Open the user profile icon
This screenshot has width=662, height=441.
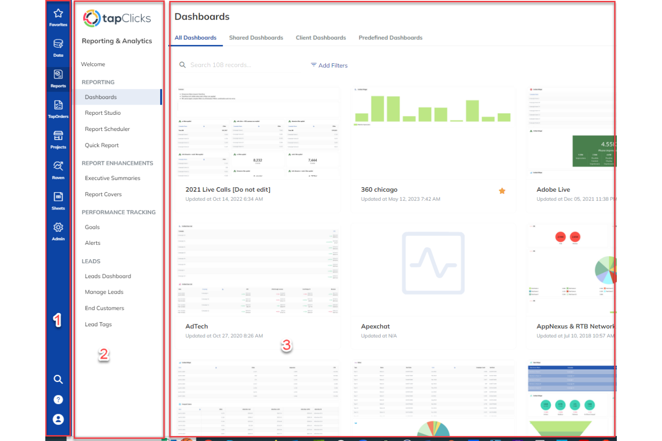point(58,420)
